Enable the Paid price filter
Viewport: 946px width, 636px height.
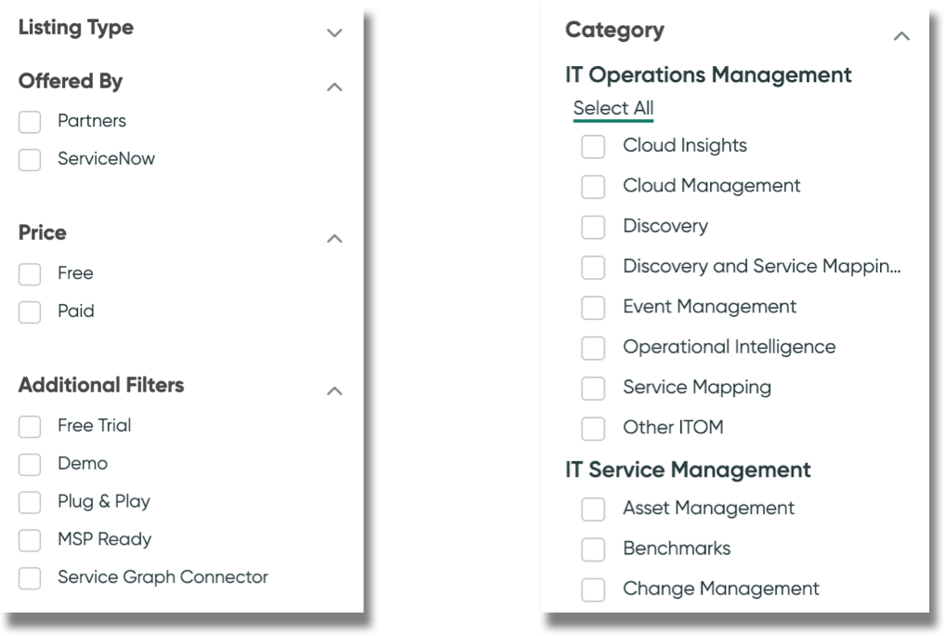point(29,311)
